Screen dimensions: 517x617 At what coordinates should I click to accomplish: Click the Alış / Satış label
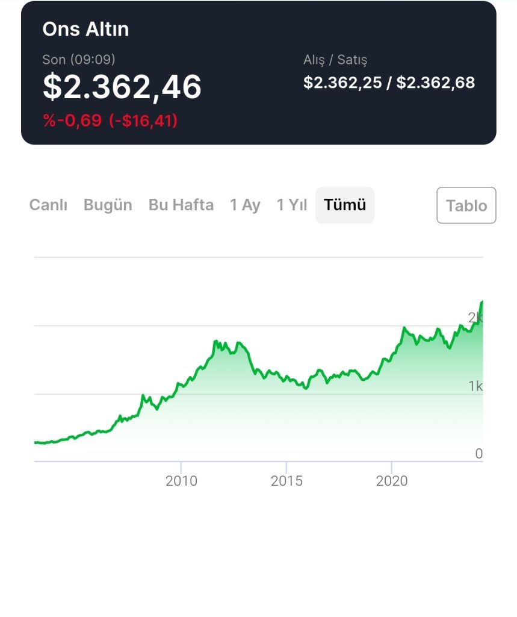pos(335,60)
